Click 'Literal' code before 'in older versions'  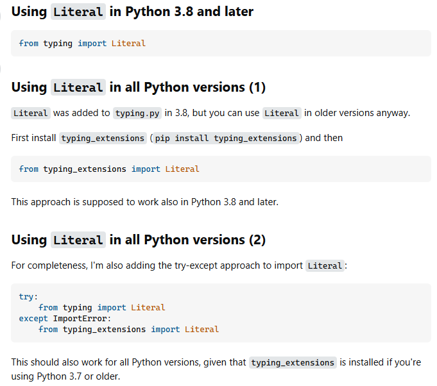click(x=282, y=113)
